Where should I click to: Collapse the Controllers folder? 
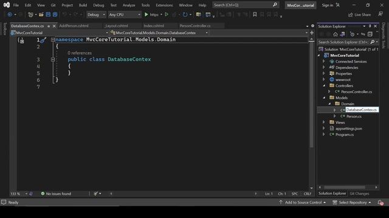[324, 85]
